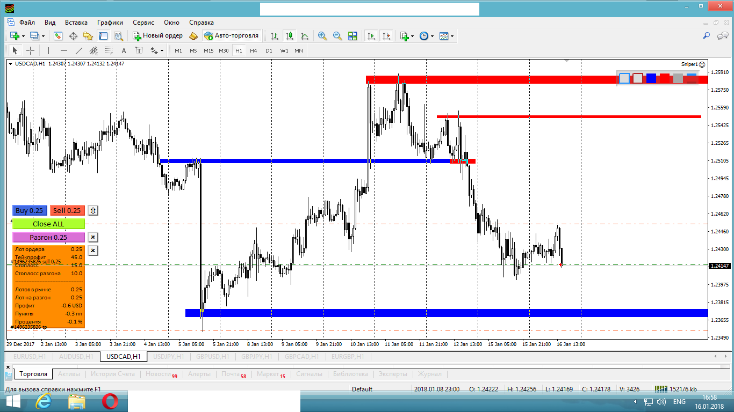This screenshot has width=734, height=412.
Task: Draw a trendline with the line tool
Action: [x=79, y=50]
